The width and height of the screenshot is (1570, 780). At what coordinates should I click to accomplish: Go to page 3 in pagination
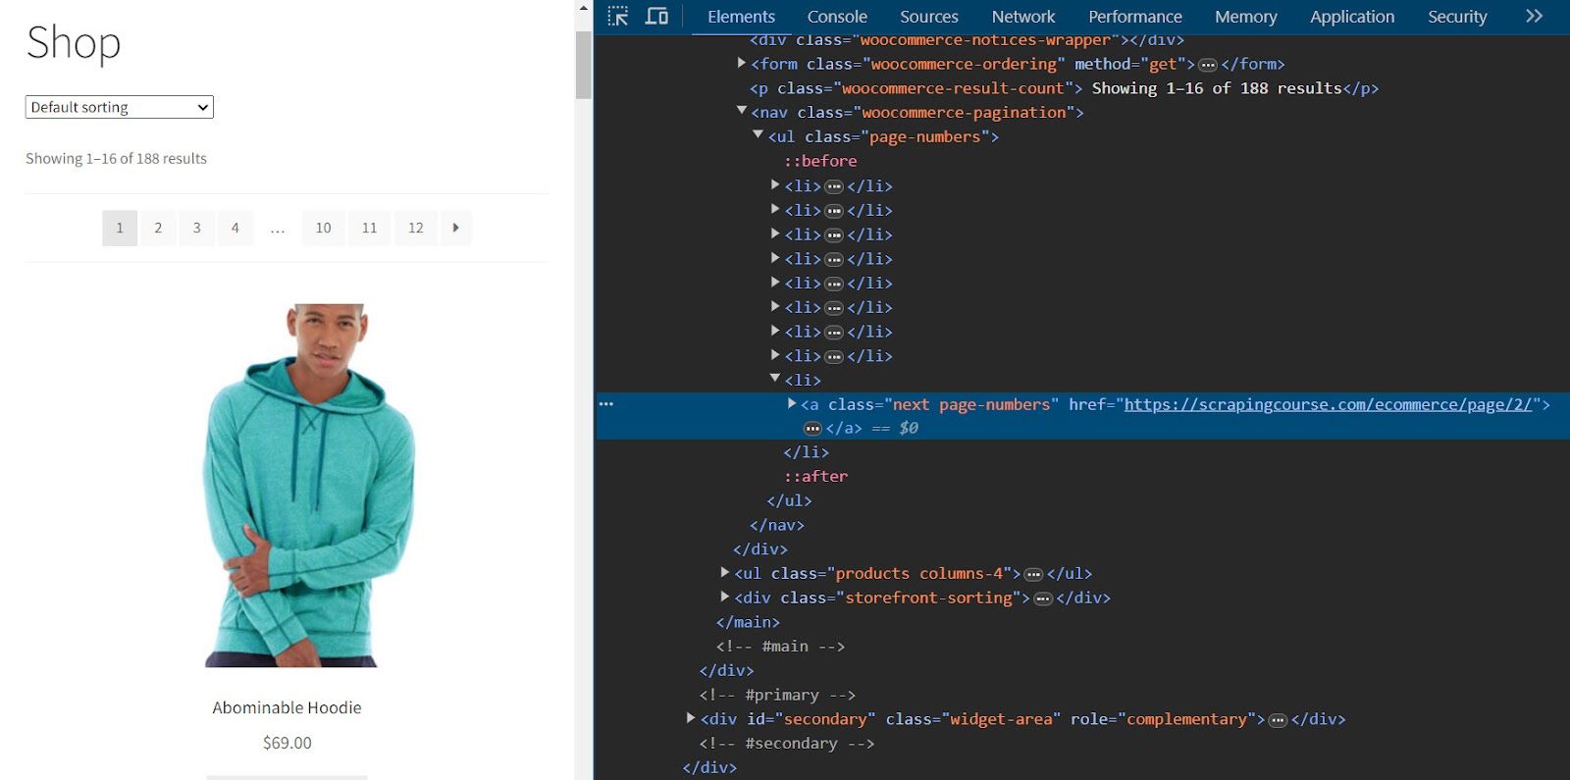pyautogui.click(x=196, y=228)
